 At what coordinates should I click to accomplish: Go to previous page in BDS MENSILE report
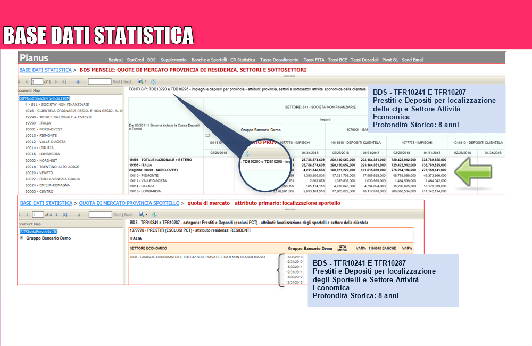pyautogui.click(x=27, y=82)
